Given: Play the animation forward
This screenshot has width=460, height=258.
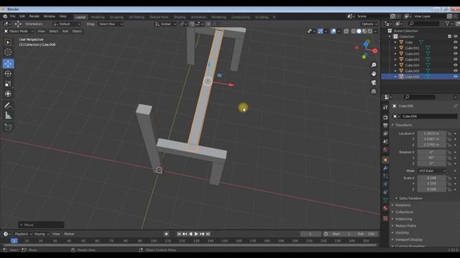Looking at the screenshot, I should tap(196, 234).
